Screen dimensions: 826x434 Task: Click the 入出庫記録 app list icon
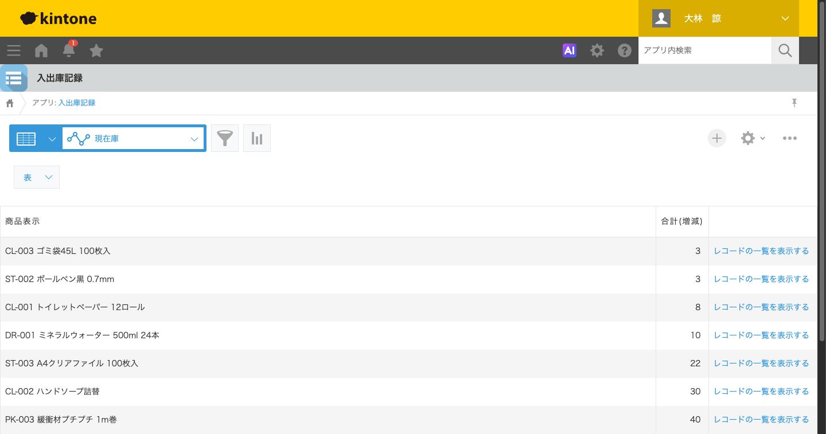(x=14, y=78)
